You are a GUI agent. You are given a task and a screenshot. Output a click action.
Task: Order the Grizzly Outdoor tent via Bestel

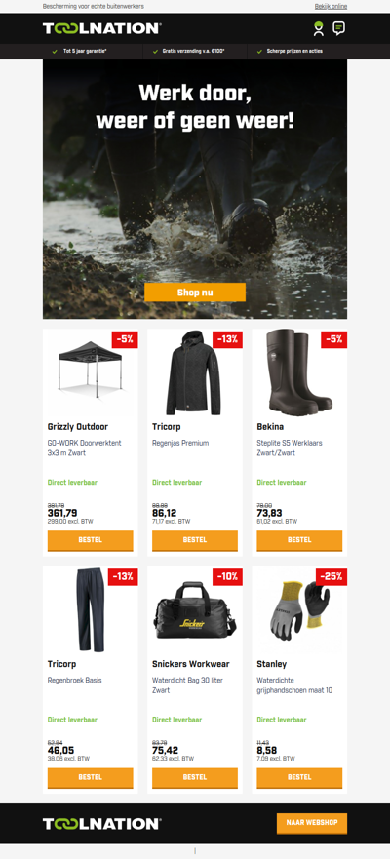[x=91, y=540]
